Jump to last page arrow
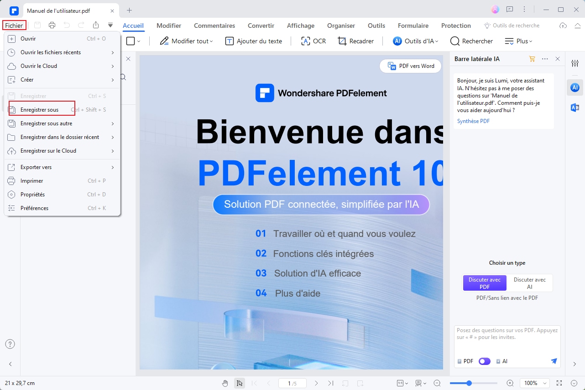 pyautogui.click(x=331, y=383)
